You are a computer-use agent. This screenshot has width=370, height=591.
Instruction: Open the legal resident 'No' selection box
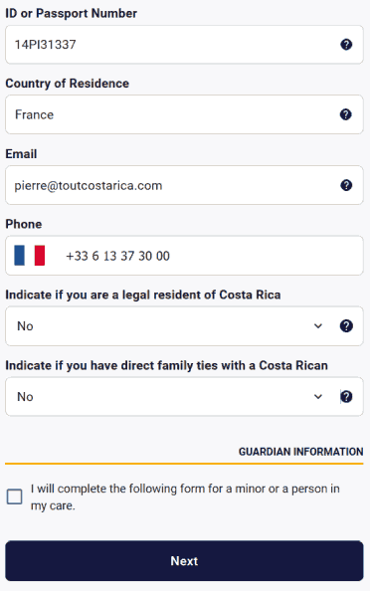pyautogui.click(x=184, y=326)
